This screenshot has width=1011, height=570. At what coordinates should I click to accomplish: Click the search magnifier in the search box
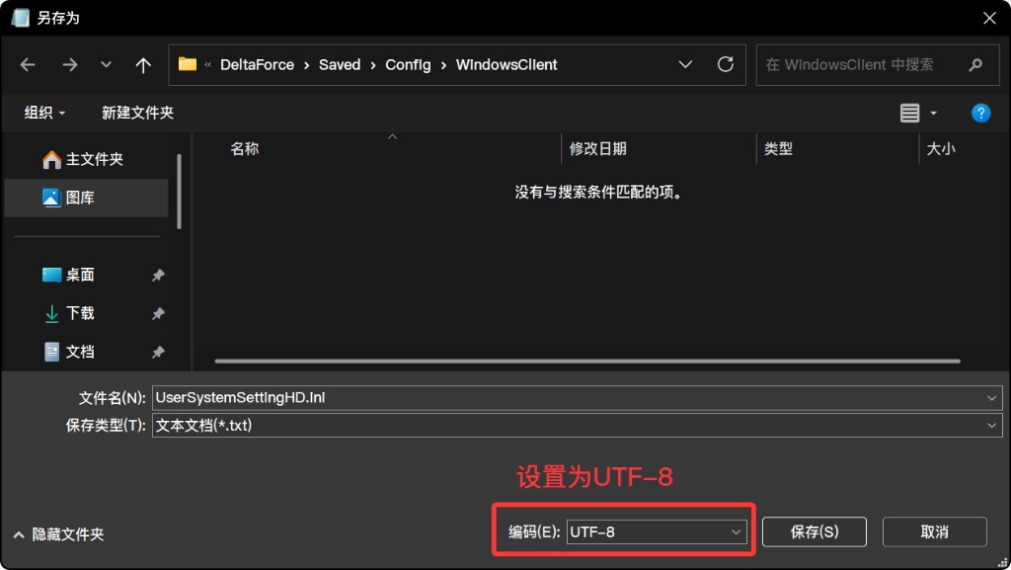[975, 64]
